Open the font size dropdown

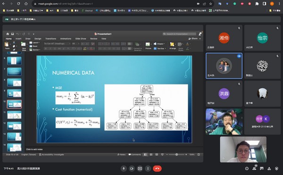click(76, 44)
